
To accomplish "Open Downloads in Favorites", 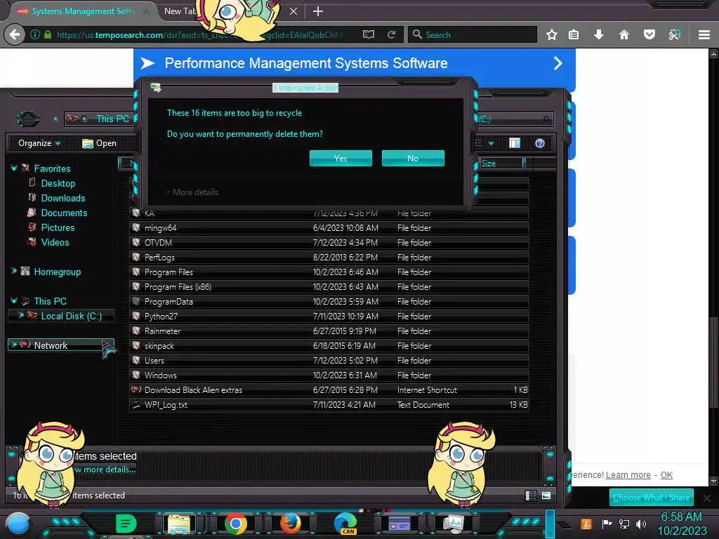I will (62, 198).
